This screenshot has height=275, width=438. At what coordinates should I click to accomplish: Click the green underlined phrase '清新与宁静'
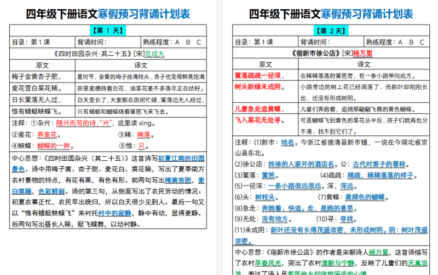tap(338, 263)
